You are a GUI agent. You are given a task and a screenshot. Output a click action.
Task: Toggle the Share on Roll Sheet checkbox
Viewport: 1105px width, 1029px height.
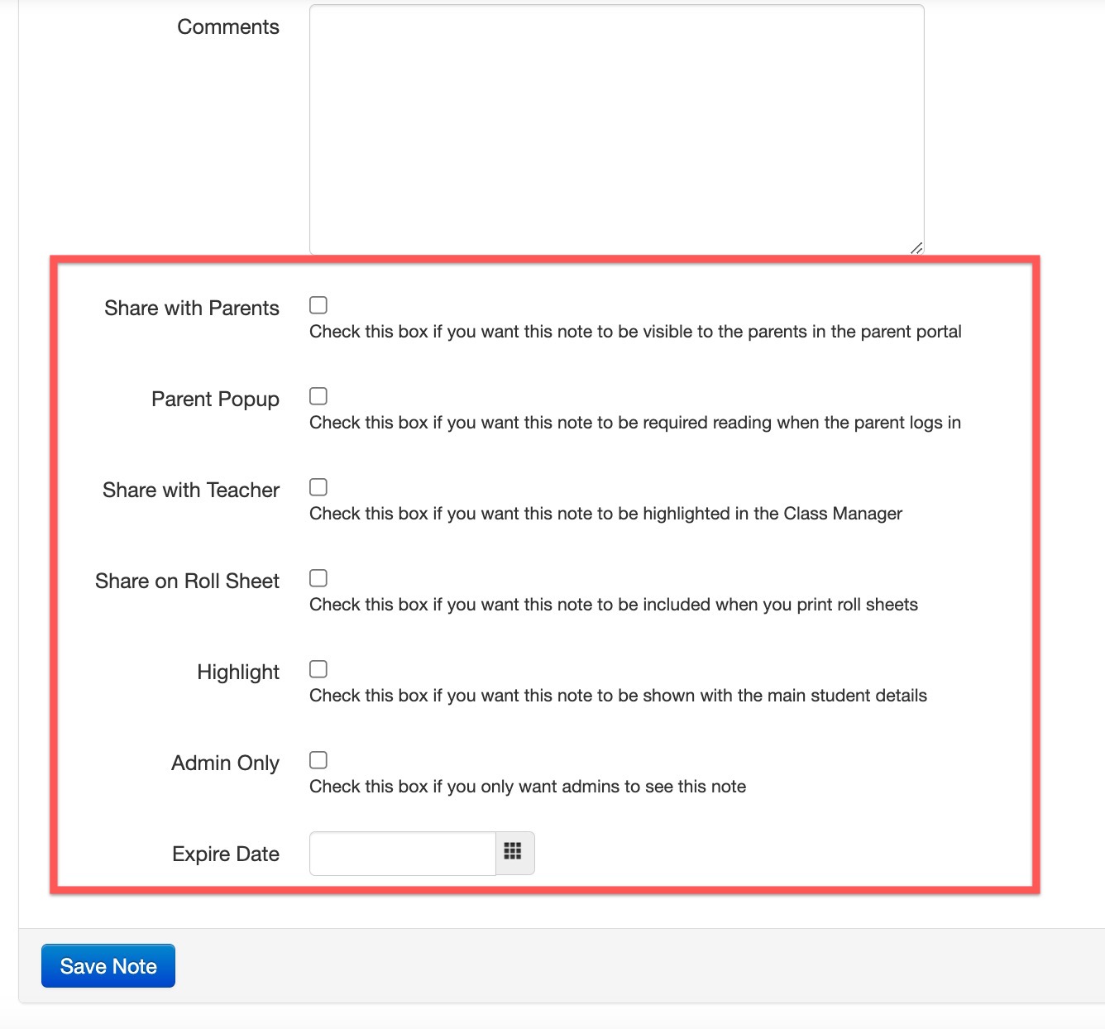(x=318, y=578)
